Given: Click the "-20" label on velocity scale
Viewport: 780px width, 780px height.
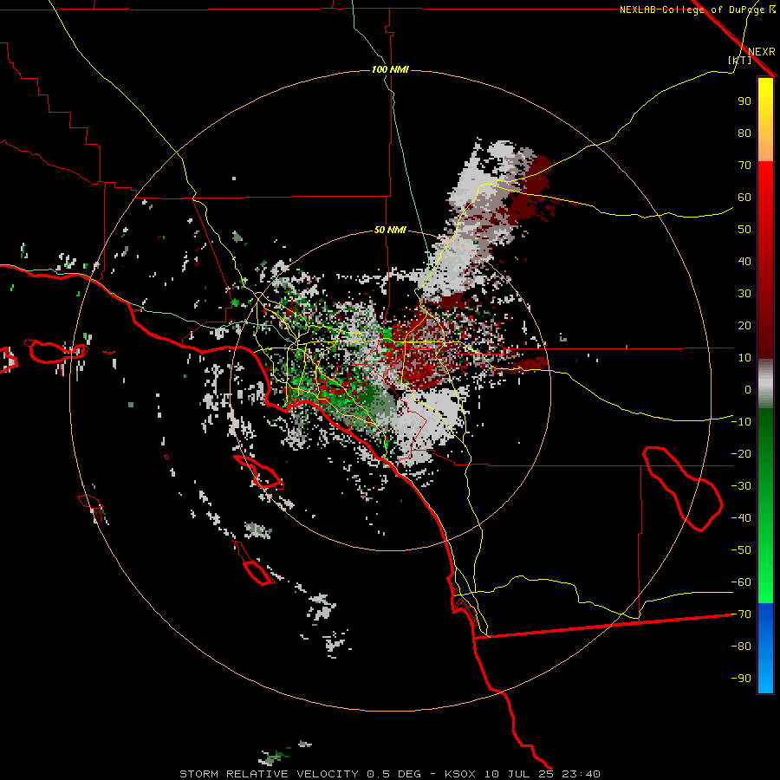Looking at the screenshot, I should pyautogui.click(x=741, y=453).
